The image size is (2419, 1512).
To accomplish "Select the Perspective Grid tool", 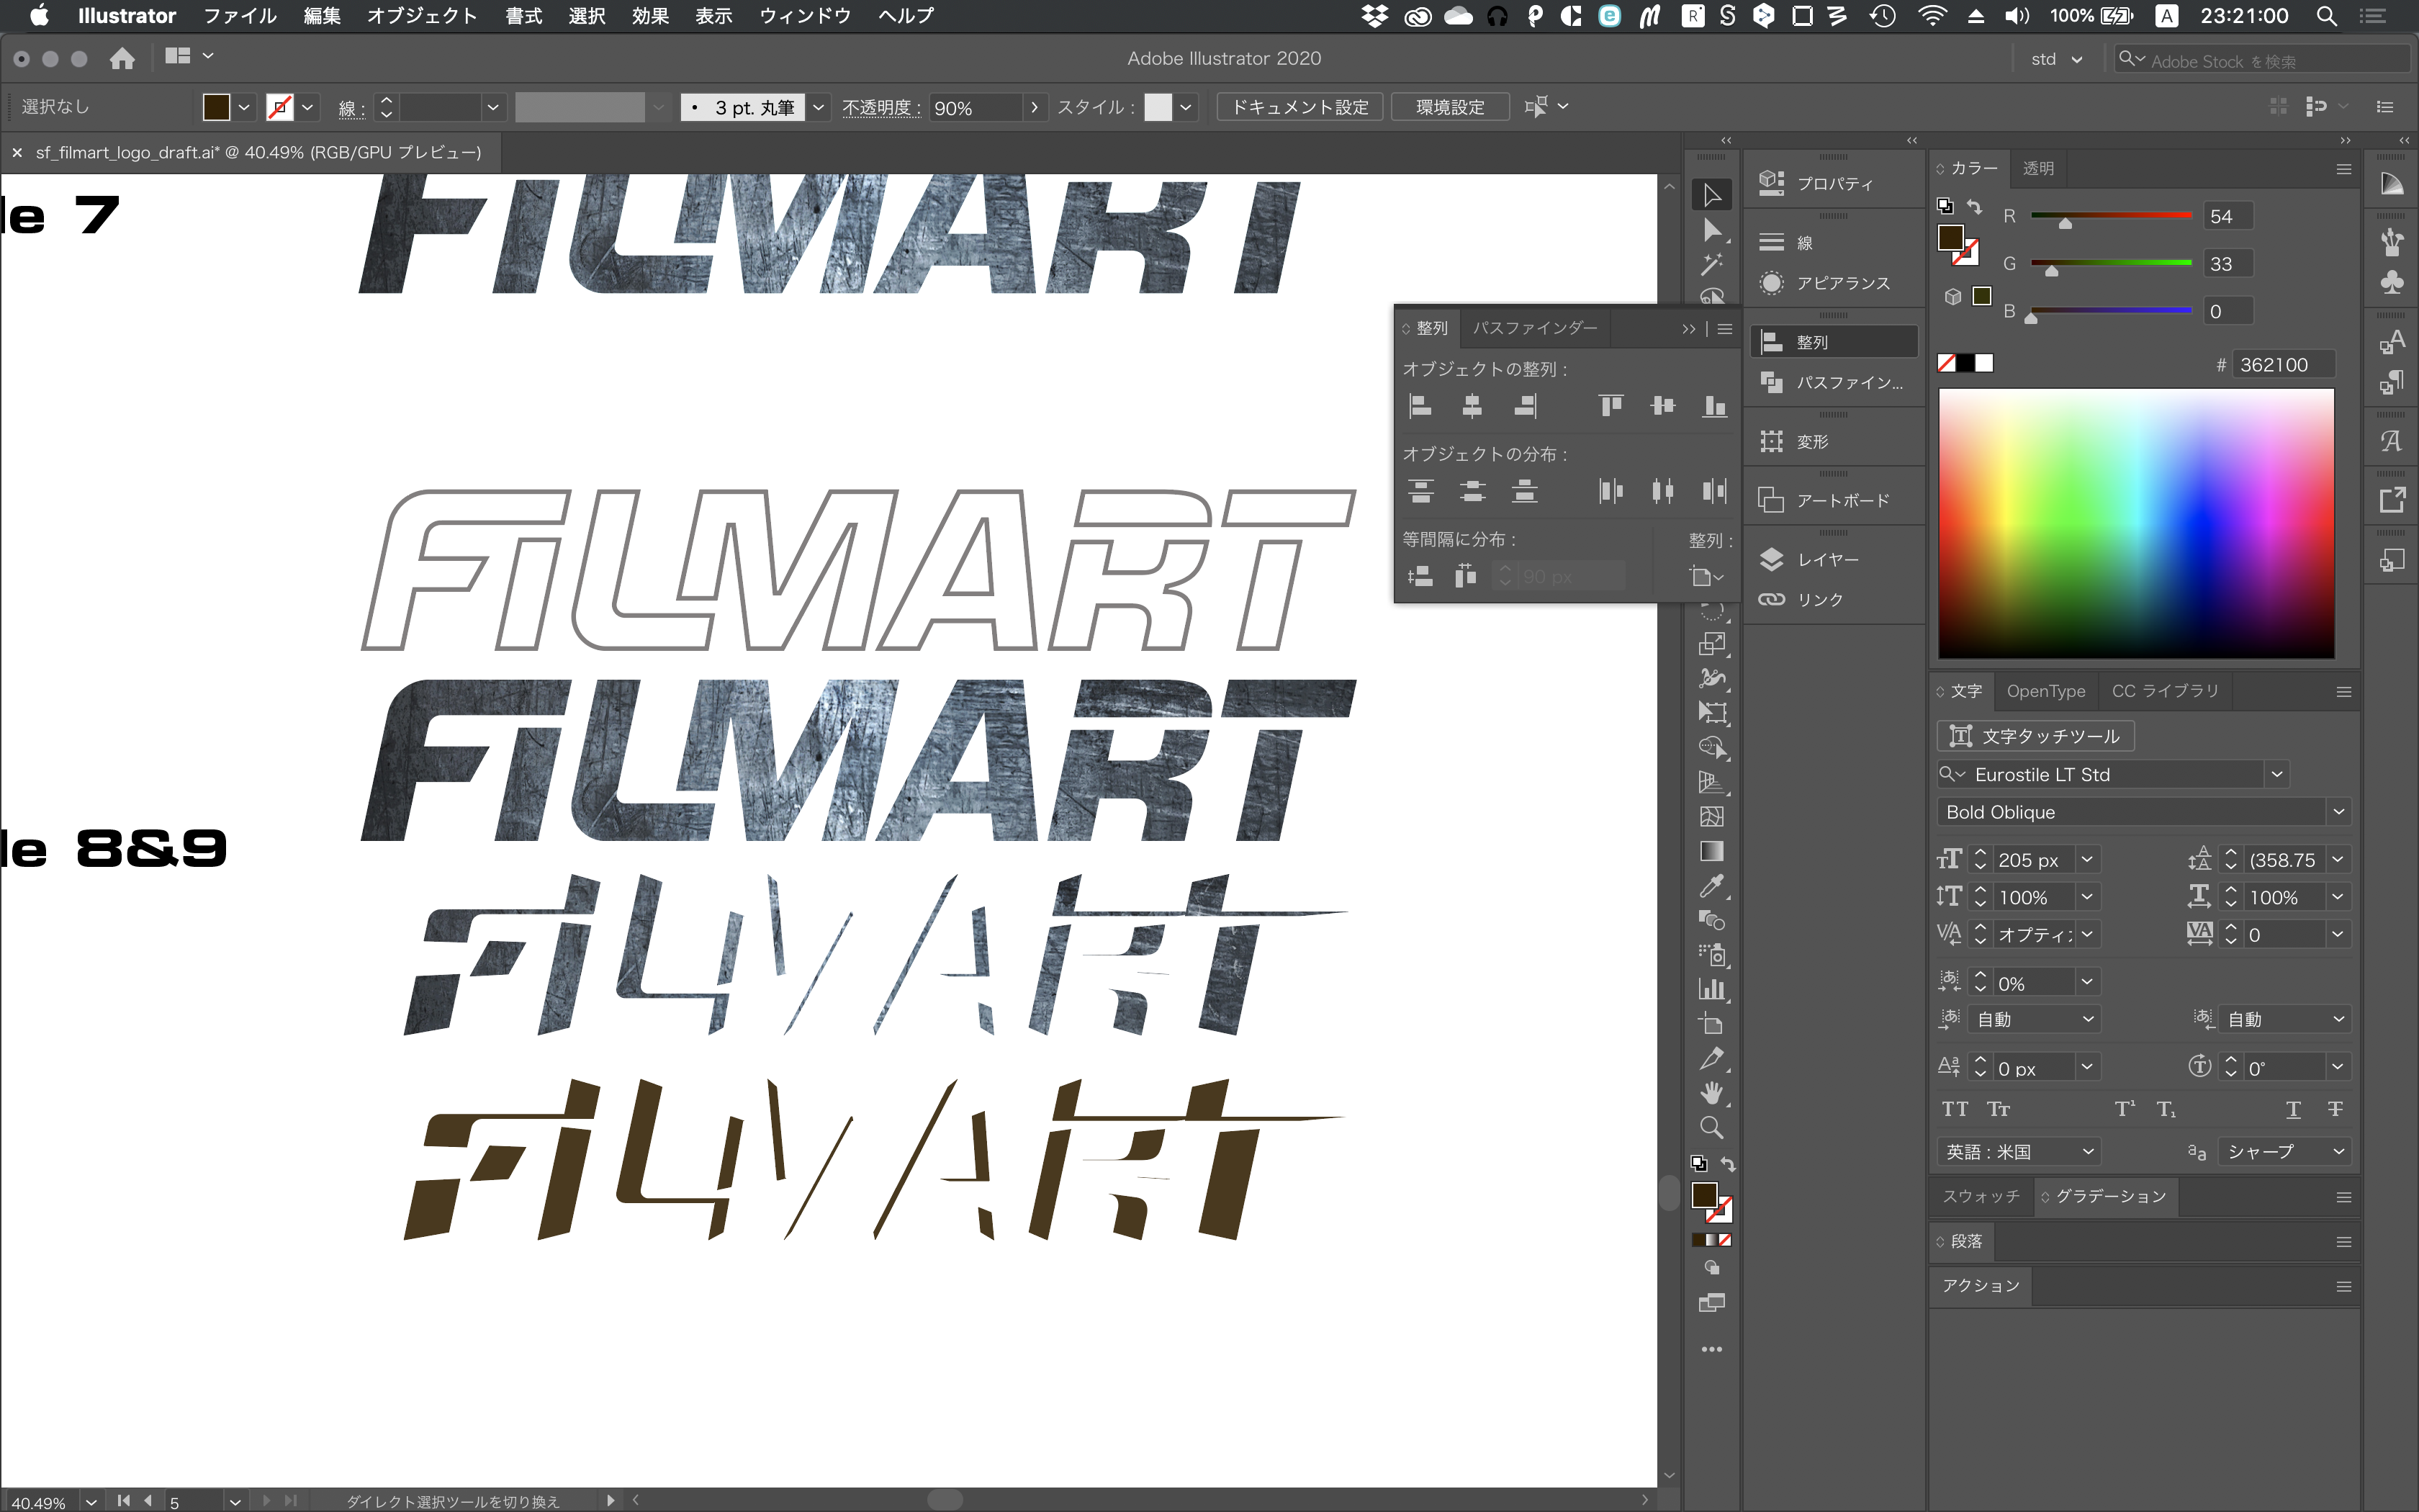I will [1711, 782].
